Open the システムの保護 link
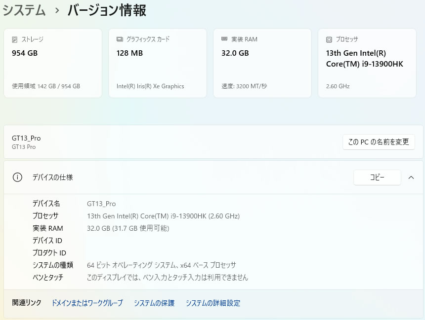 [x=154, y=303]
